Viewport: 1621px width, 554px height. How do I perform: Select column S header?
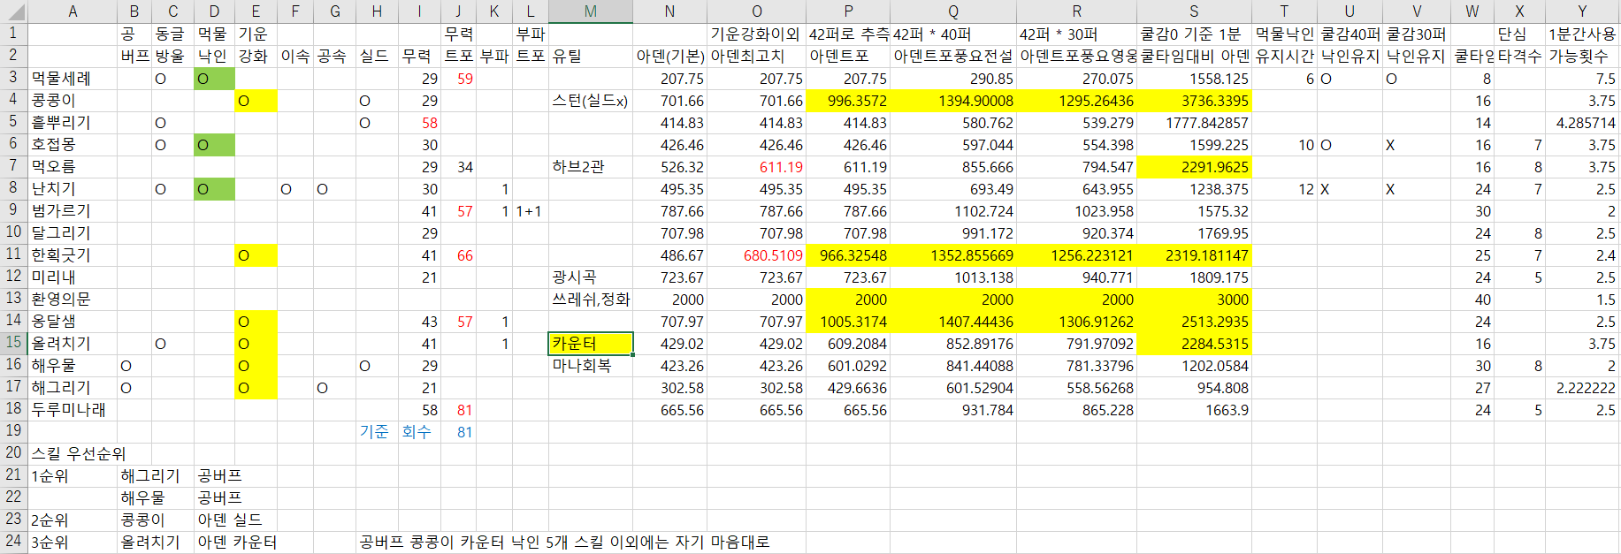[x=1193, y=11]
